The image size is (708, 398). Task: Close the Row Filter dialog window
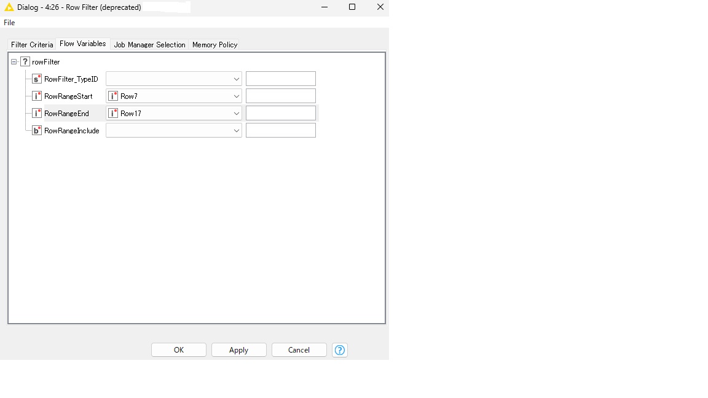380,7
